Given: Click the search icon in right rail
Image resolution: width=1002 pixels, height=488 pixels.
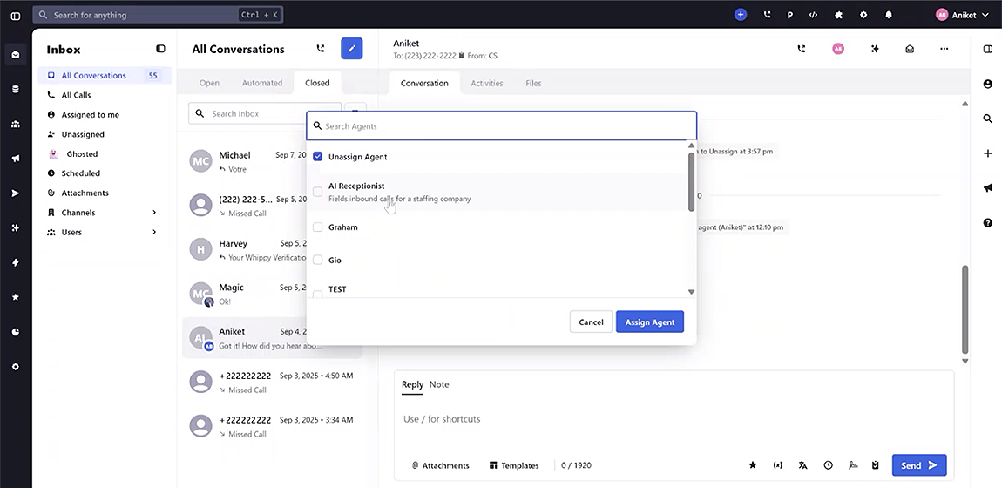Looking at the screenshot, I should [x=987, y=119].
